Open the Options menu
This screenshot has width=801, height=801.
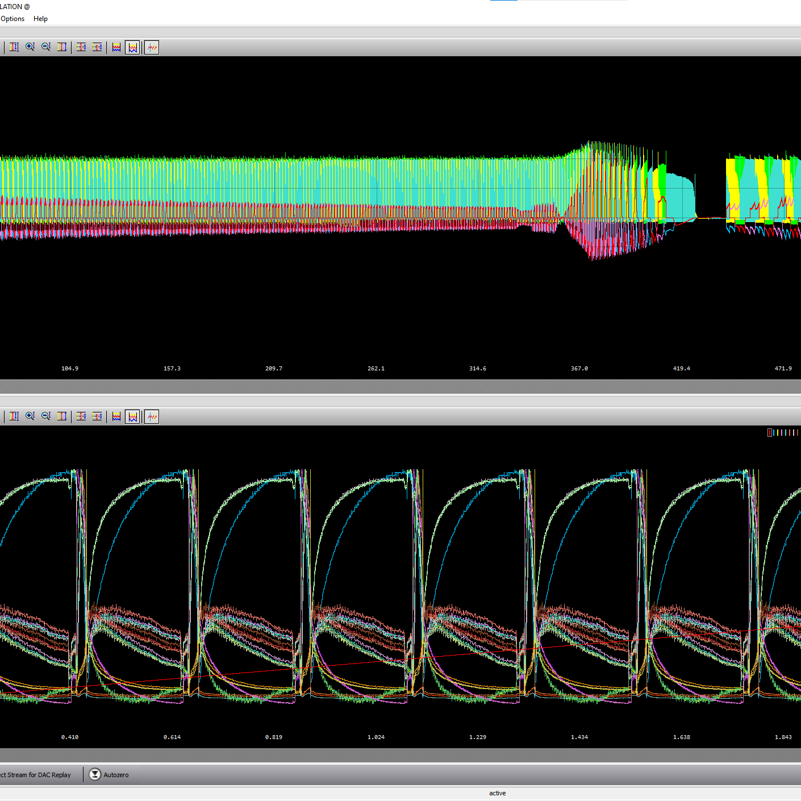(12, 19)
